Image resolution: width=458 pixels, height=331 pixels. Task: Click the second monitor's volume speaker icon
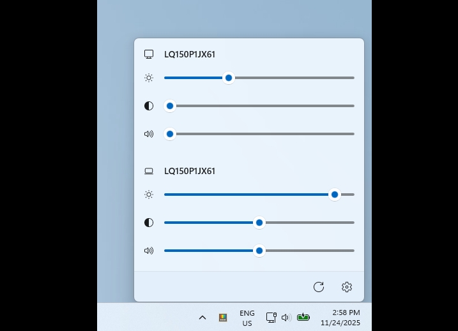(x=149, y=251)
